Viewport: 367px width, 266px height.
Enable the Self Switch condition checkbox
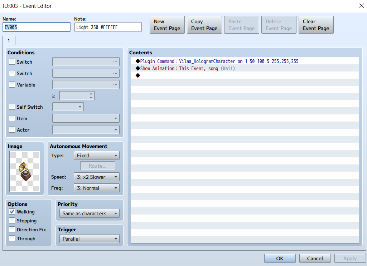click(x=12, y=107)
